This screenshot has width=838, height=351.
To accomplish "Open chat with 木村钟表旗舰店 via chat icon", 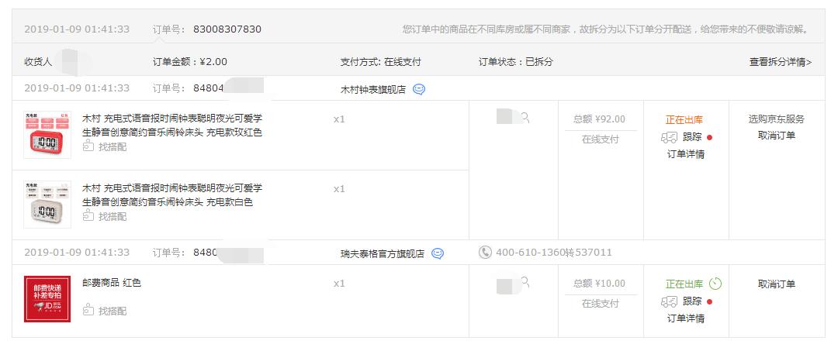I will (419, 90).
